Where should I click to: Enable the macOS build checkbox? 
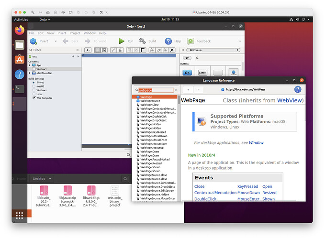point(34,86)
